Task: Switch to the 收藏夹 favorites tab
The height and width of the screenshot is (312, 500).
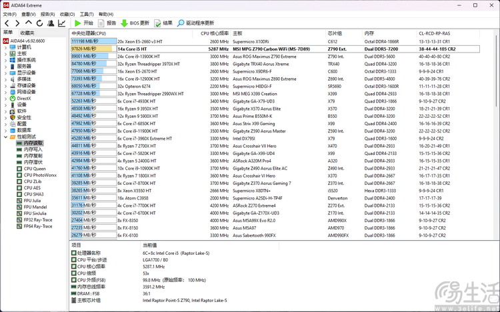Action: click(x=27, y=33)
